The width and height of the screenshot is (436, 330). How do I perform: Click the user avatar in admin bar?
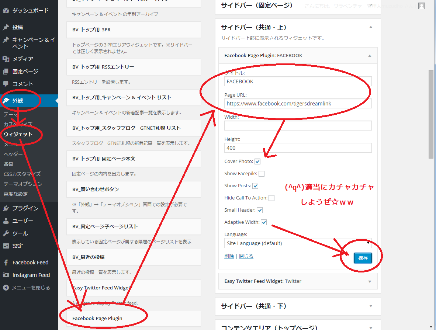pos(422,6)
